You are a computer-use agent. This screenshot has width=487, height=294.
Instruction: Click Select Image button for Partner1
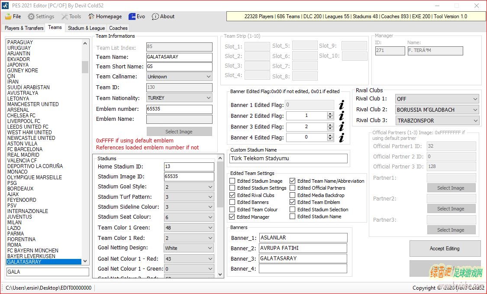(451, 188)
